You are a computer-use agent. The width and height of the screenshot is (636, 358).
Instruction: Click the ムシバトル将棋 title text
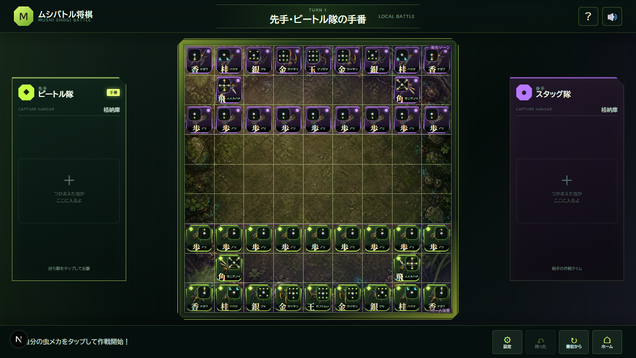65,14
